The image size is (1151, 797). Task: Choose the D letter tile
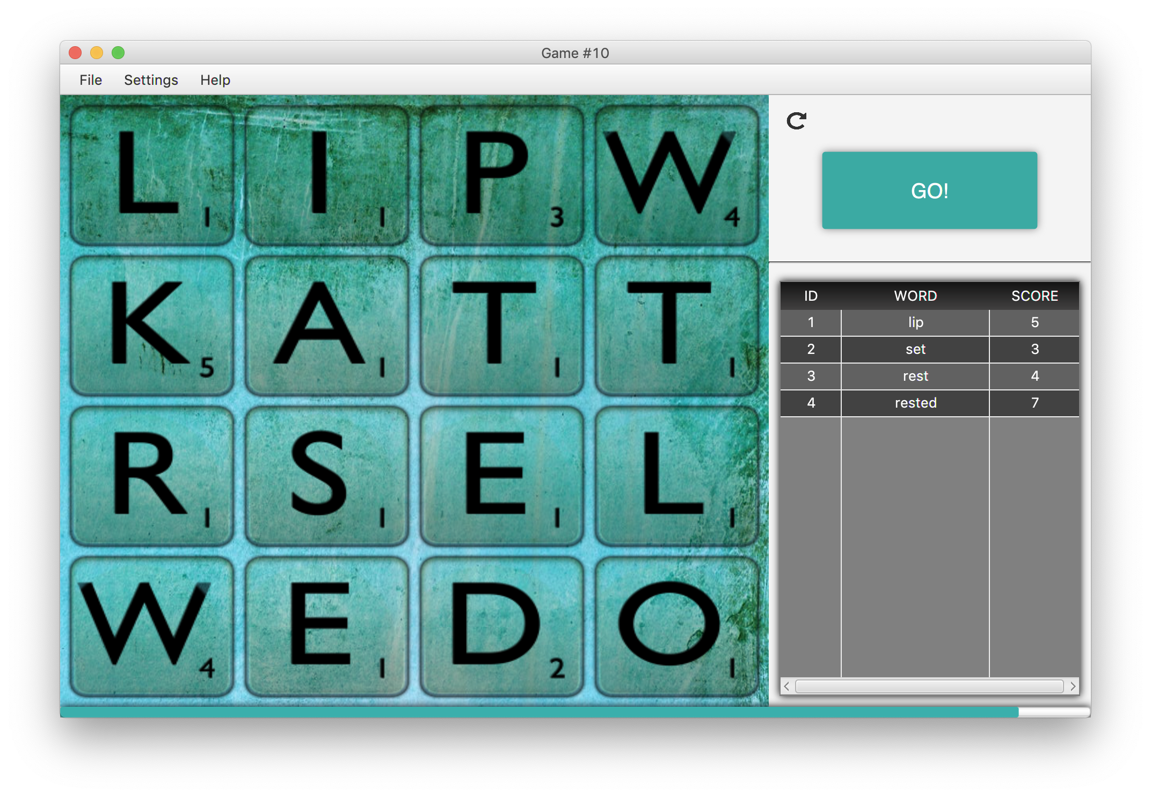[x=501, y=627]
